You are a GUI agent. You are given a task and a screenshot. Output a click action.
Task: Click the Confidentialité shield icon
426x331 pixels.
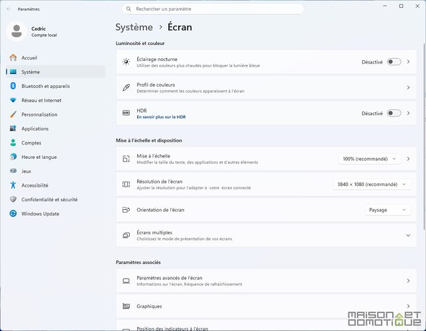click(13, 199)
